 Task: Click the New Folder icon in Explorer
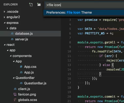pos(39,4)
